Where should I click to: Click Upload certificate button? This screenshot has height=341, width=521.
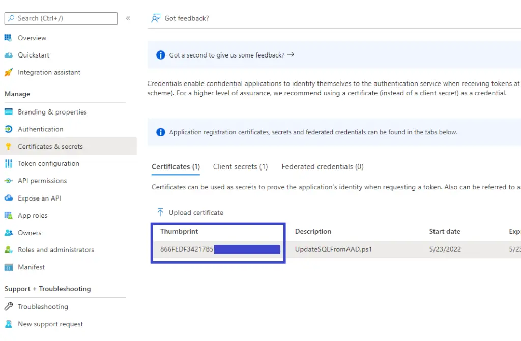click(x=190, y=213)
